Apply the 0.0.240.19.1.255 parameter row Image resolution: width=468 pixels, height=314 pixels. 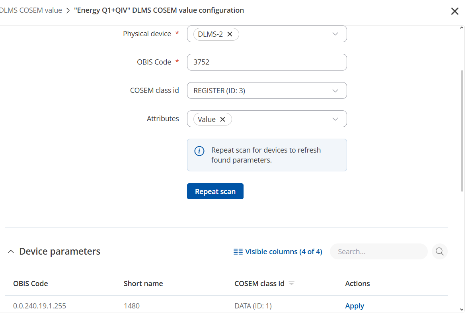(x=355, y=306)
